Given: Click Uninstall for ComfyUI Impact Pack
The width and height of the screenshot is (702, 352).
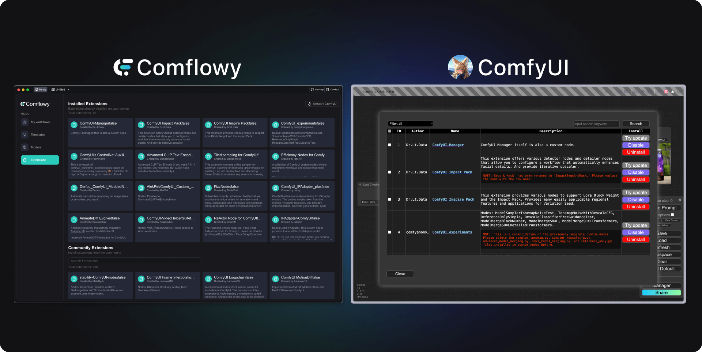Looking at the screenshot, I should click(636, 179).
